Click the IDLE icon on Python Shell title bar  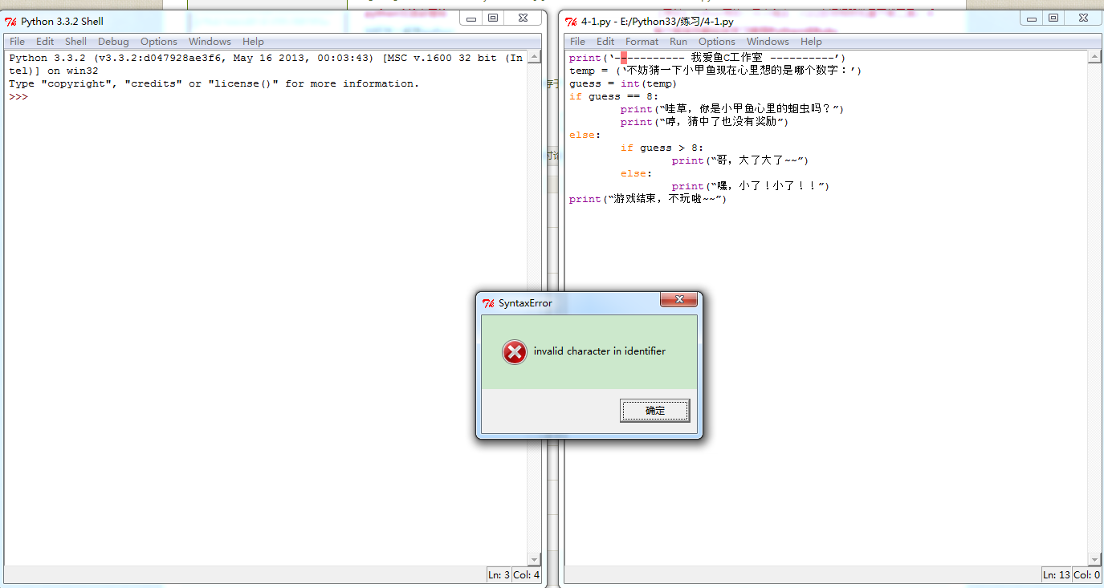pos(9,22)
